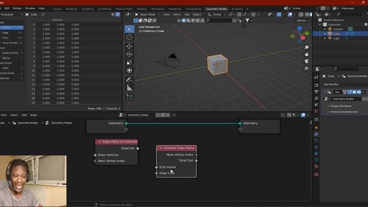Click the viewport zoom magnifier icon

(x=306, y=47)
